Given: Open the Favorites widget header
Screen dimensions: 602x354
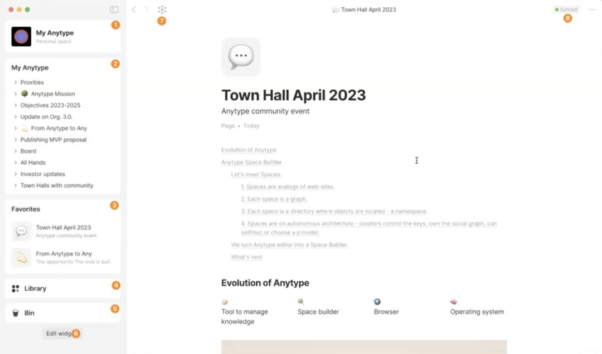Looking at the screenshot, I should (26, 209).
